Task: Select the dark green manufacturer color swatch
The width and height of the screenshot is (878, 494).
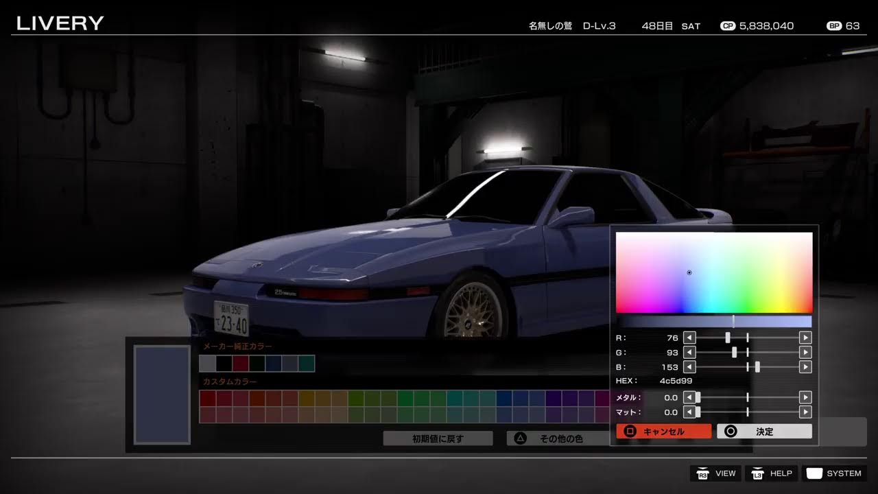Action: (257, 364)
